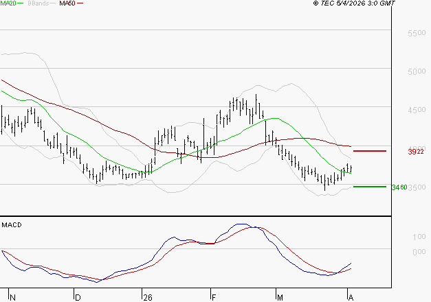This screenshot has height=302, width=431.
Task: Click the TEC 5/4/2026 copyright timestamp
Action: (x=354, y=3)
